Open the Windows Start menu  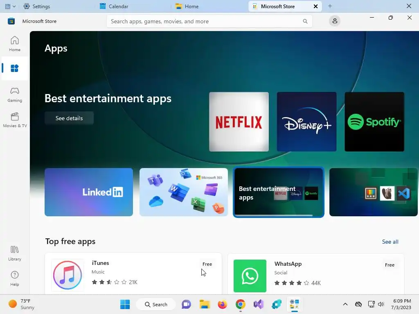click(x=125, y=304)
